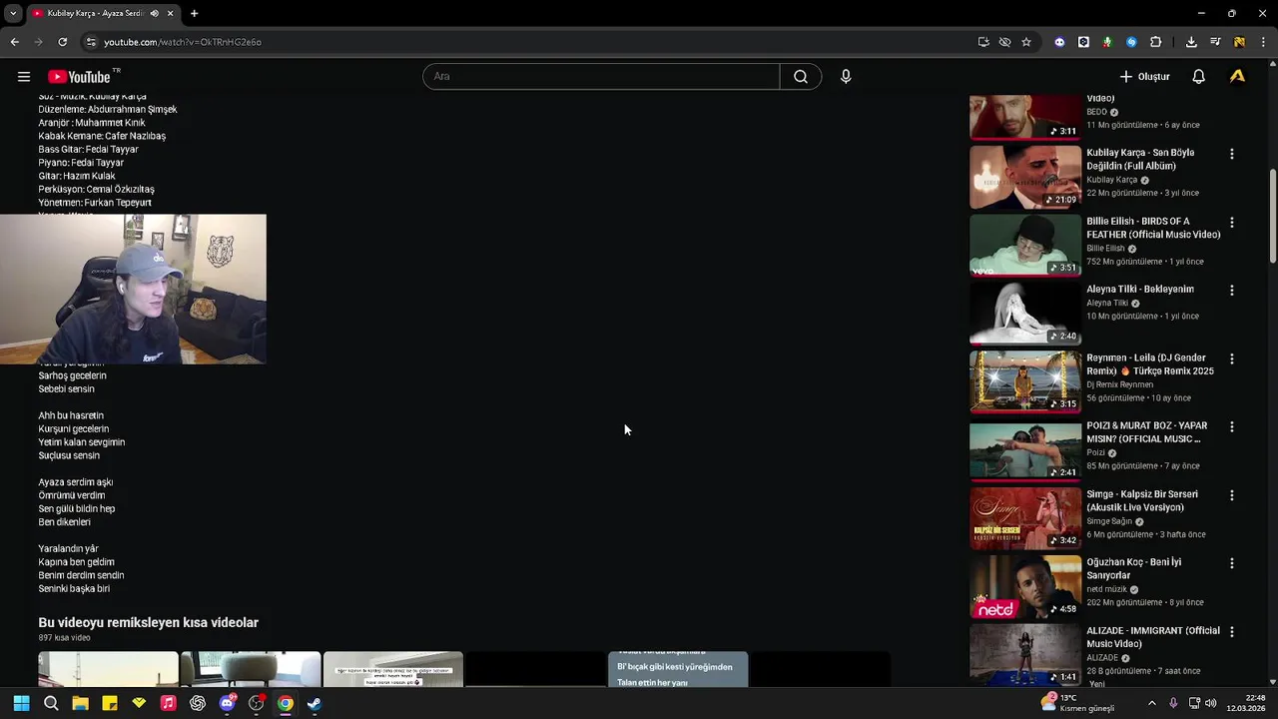The image size is (1278, 719).
Task: Open Steam from taskbar
Action: (315, 703)
